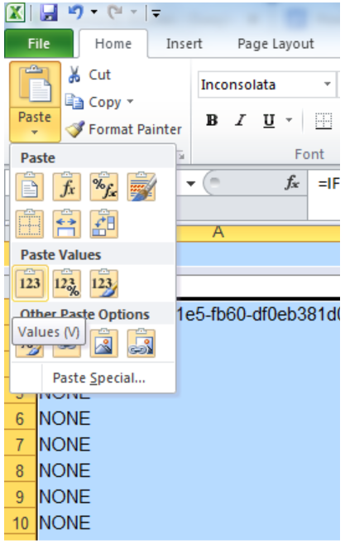The height and width of the screenshot is (545, 345).
Task: Select the Keep Source Column Widths icon
Action: tap(67, 224)
